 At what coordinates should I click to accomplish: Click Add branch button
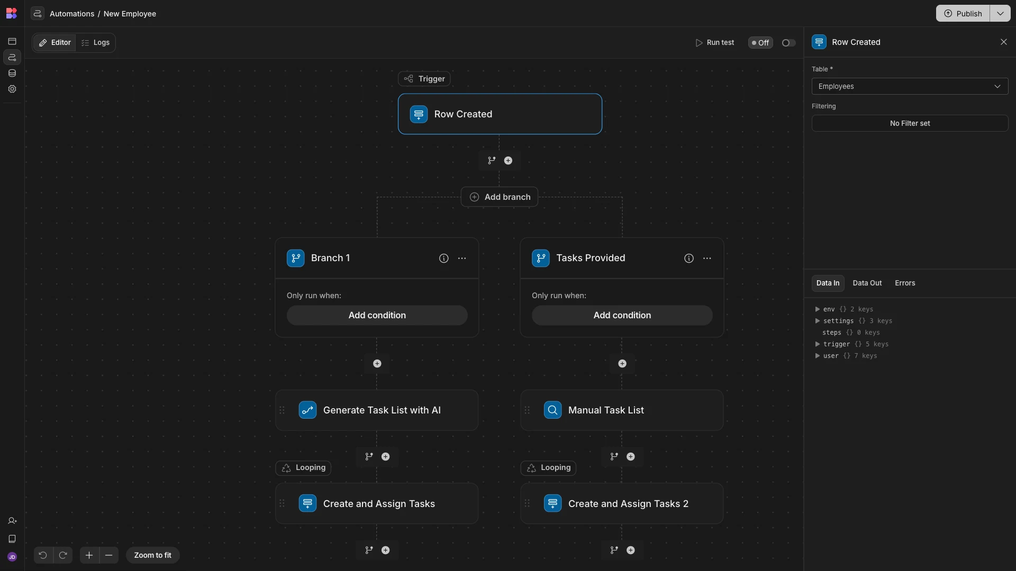click(500, 197)
